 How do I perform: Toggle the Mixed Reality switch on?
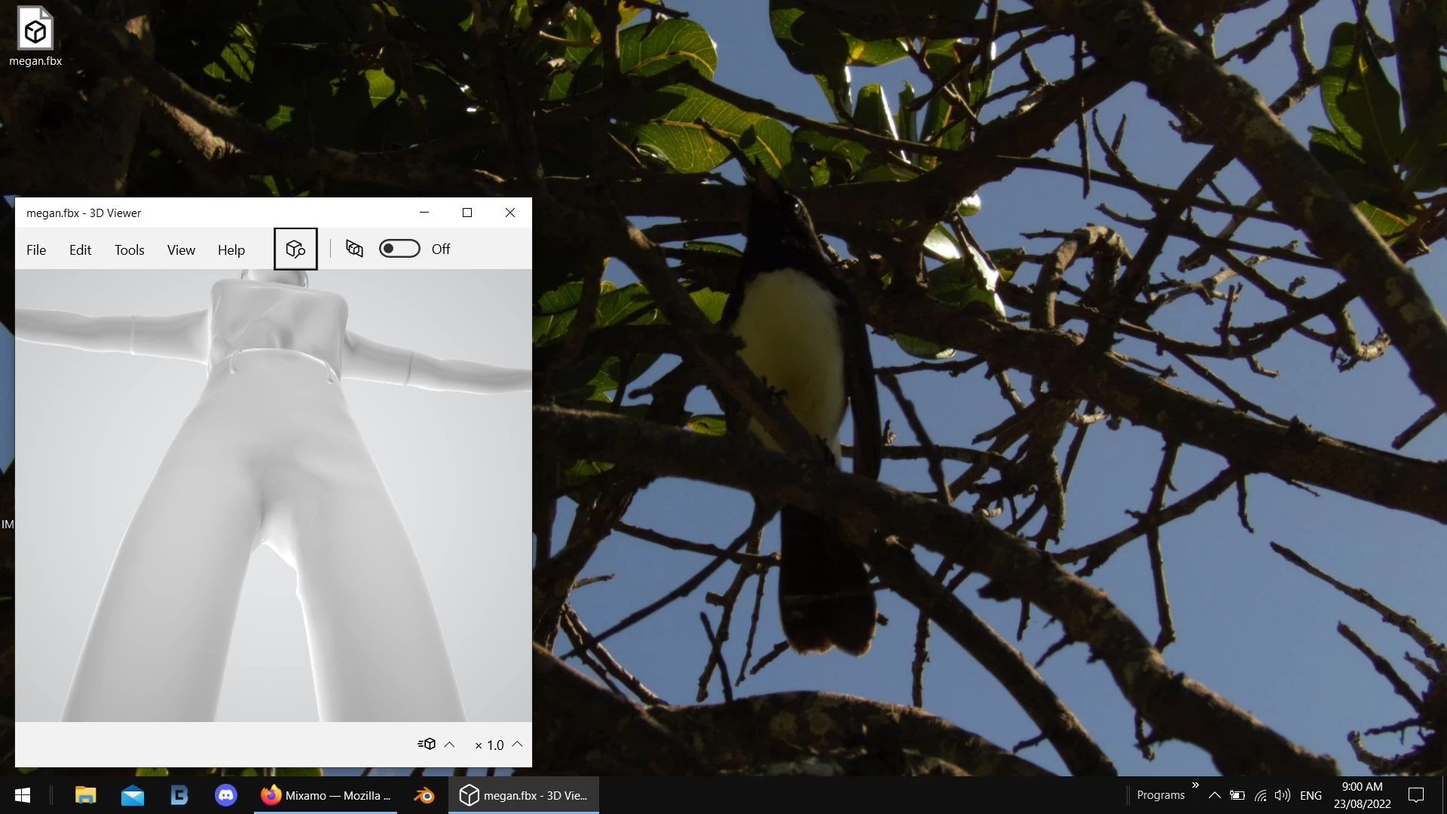(399, 249)
